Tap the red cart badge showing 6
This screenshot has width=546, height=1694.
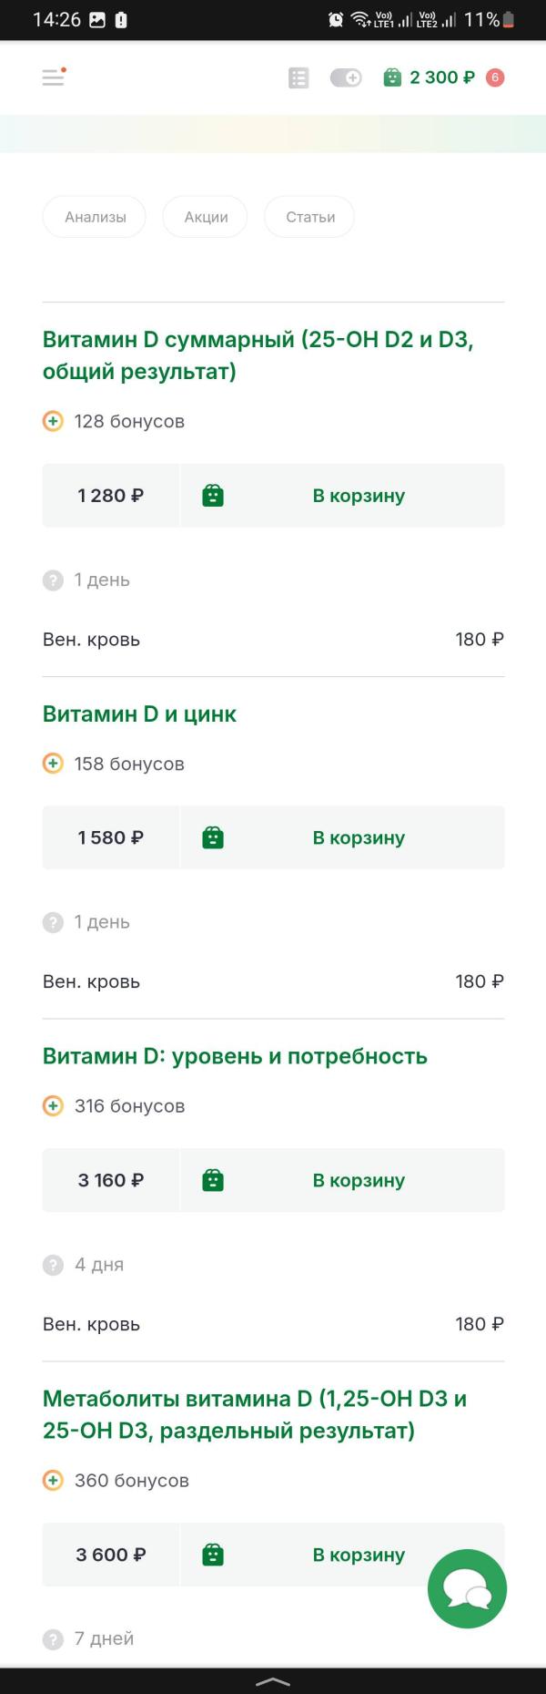tap(495, 77)
